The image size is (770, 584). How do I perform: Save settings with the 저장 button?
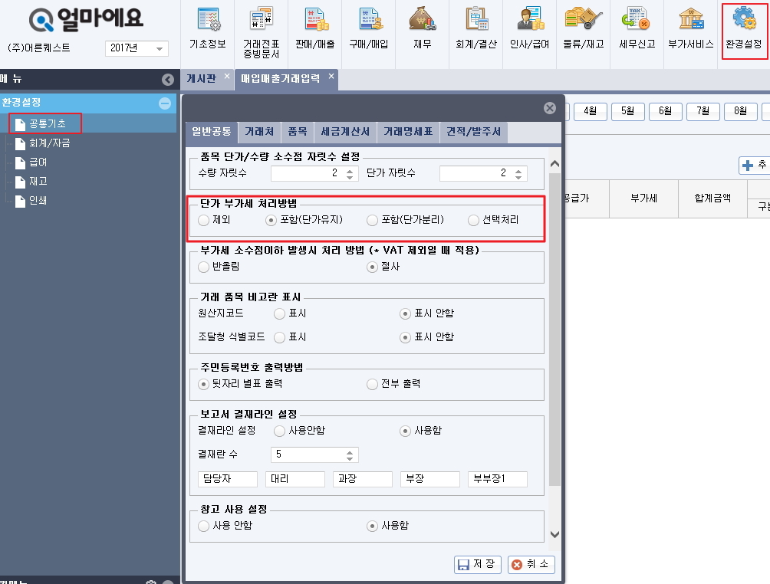(477, 563)
